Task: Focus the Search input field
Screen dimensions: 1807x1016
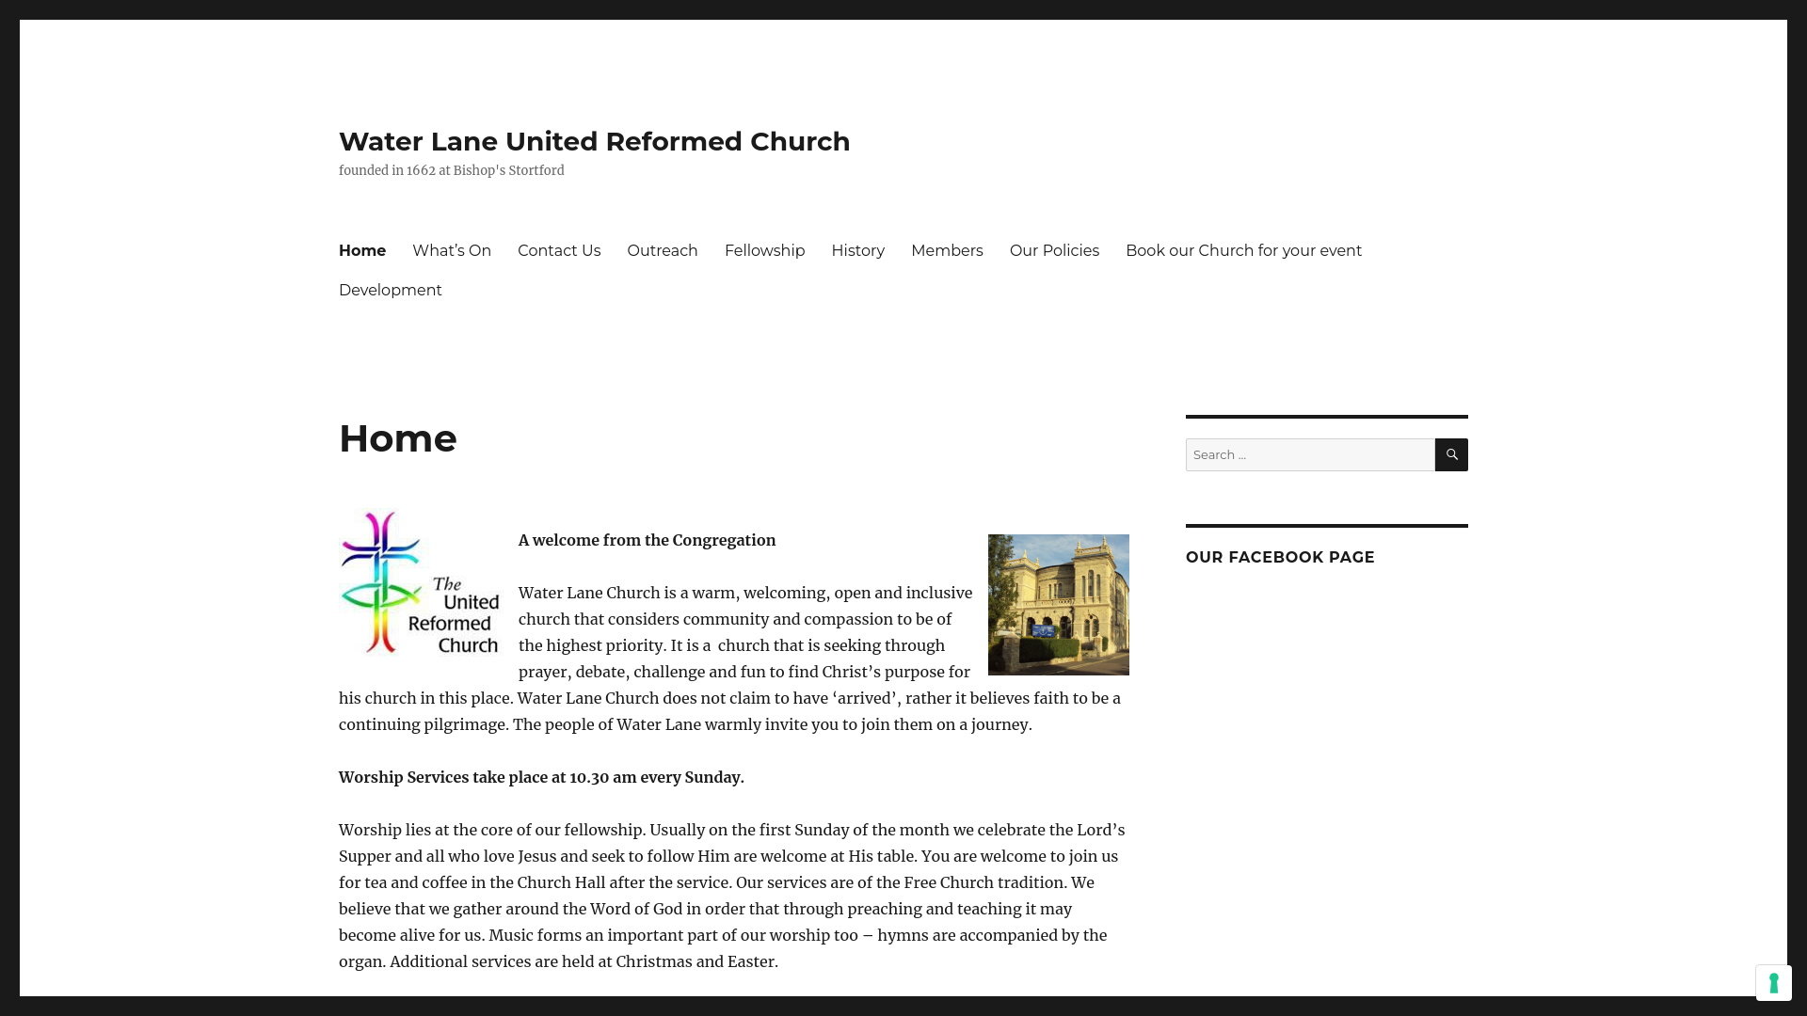Action: 1310,454
